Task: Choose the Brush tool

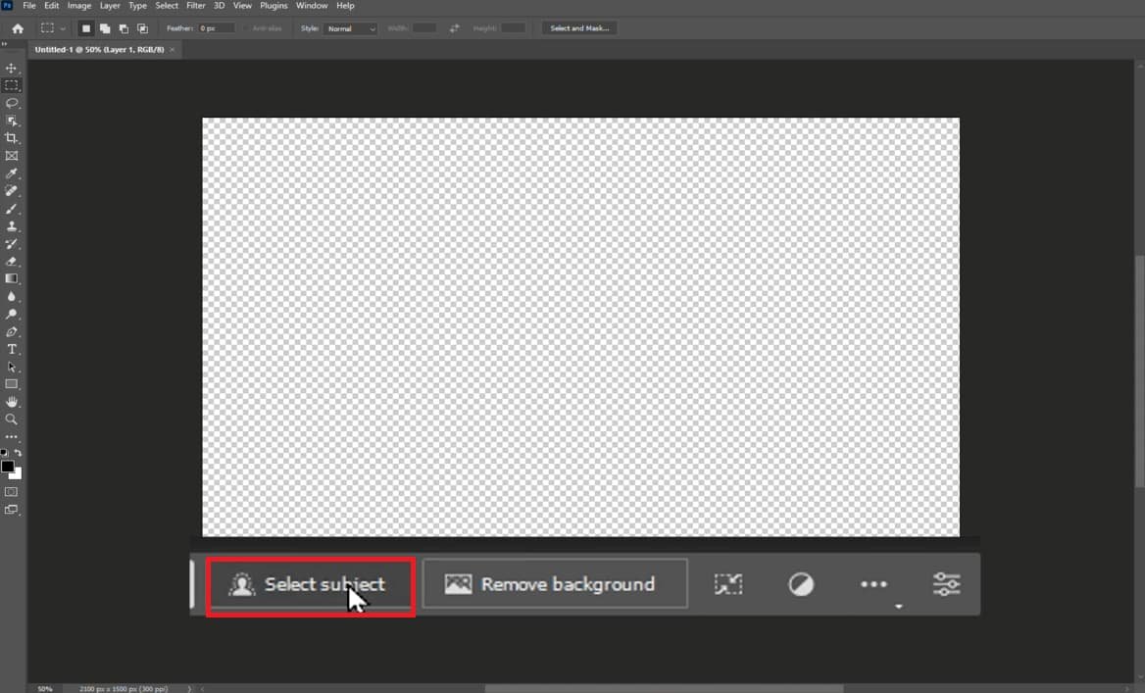Action: tap(12, 209)
